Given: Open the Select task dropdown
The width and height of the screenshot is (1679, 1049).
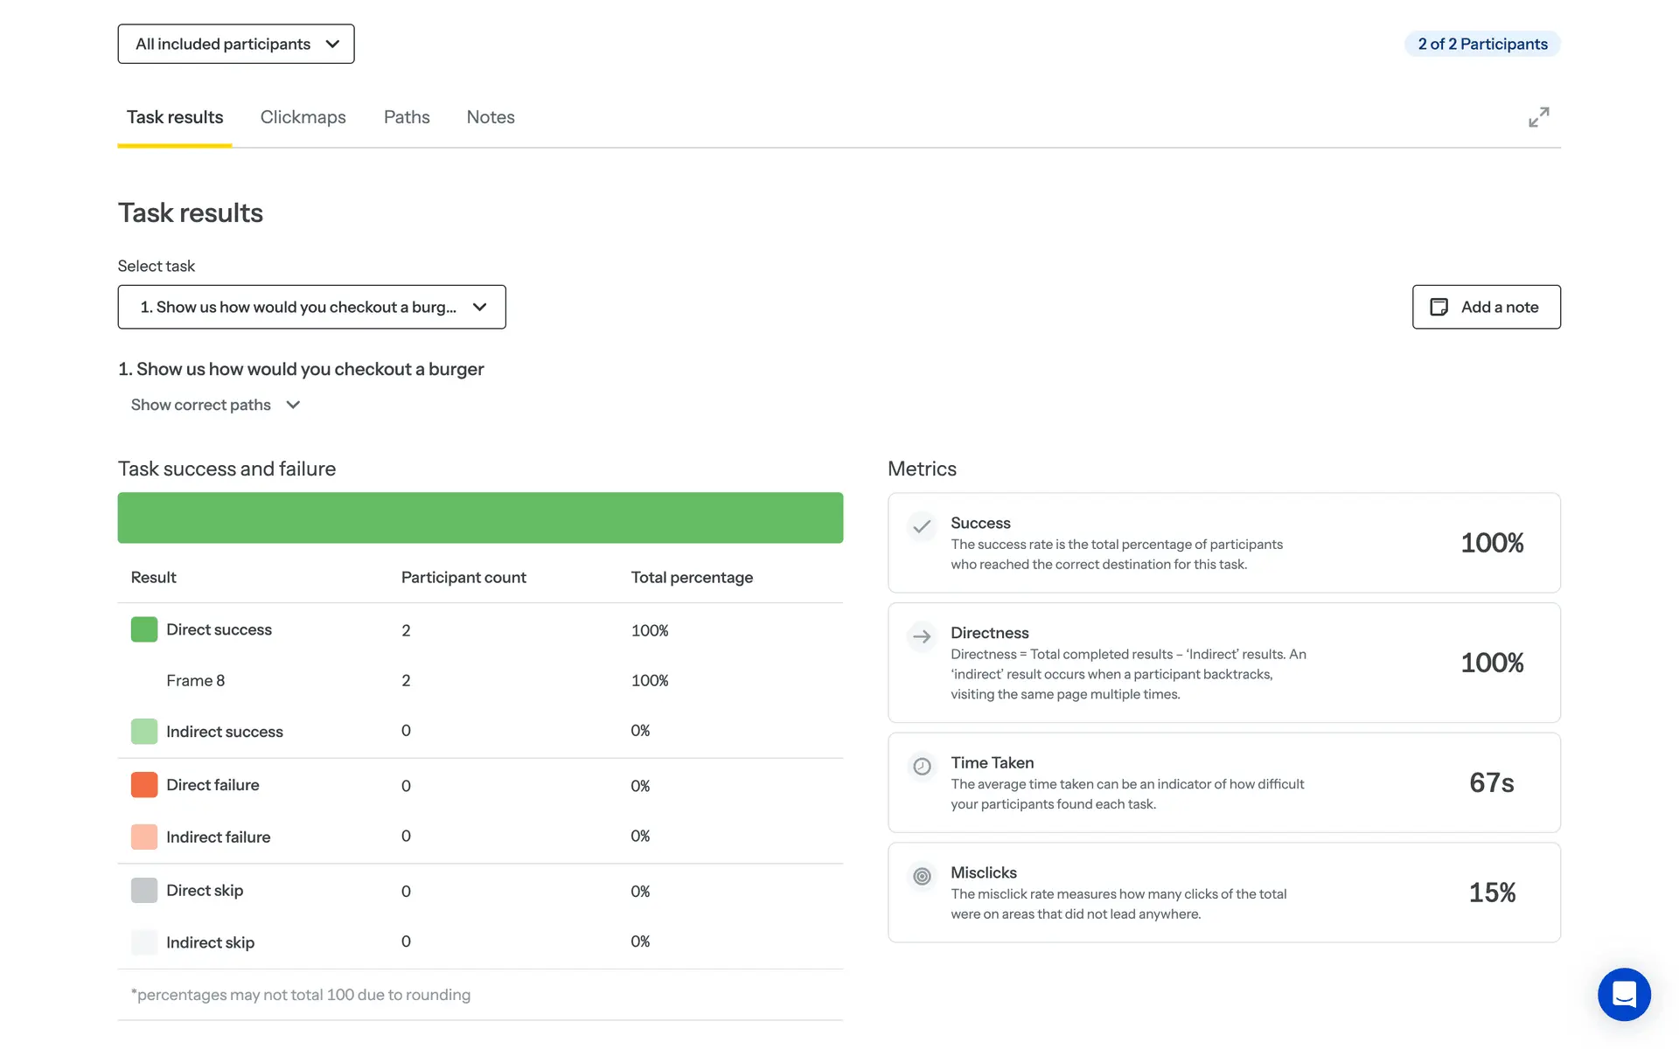Looking at the screenshot, I should click(x=311, y=307).
